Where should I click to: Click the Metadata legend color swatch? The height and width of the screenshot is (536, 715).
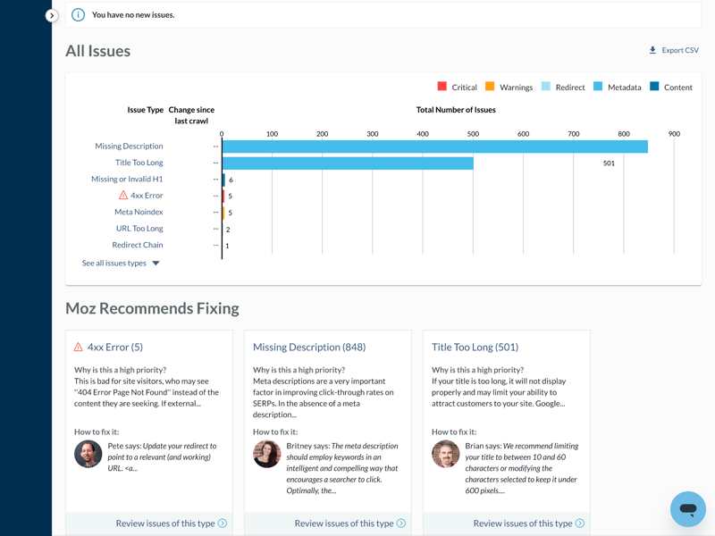(x=598, y=87)
